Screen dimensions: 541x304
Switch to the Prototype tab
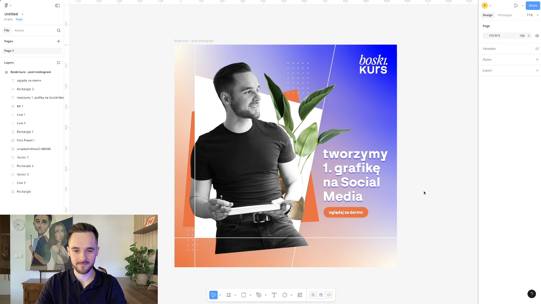[x=505, y=15]
